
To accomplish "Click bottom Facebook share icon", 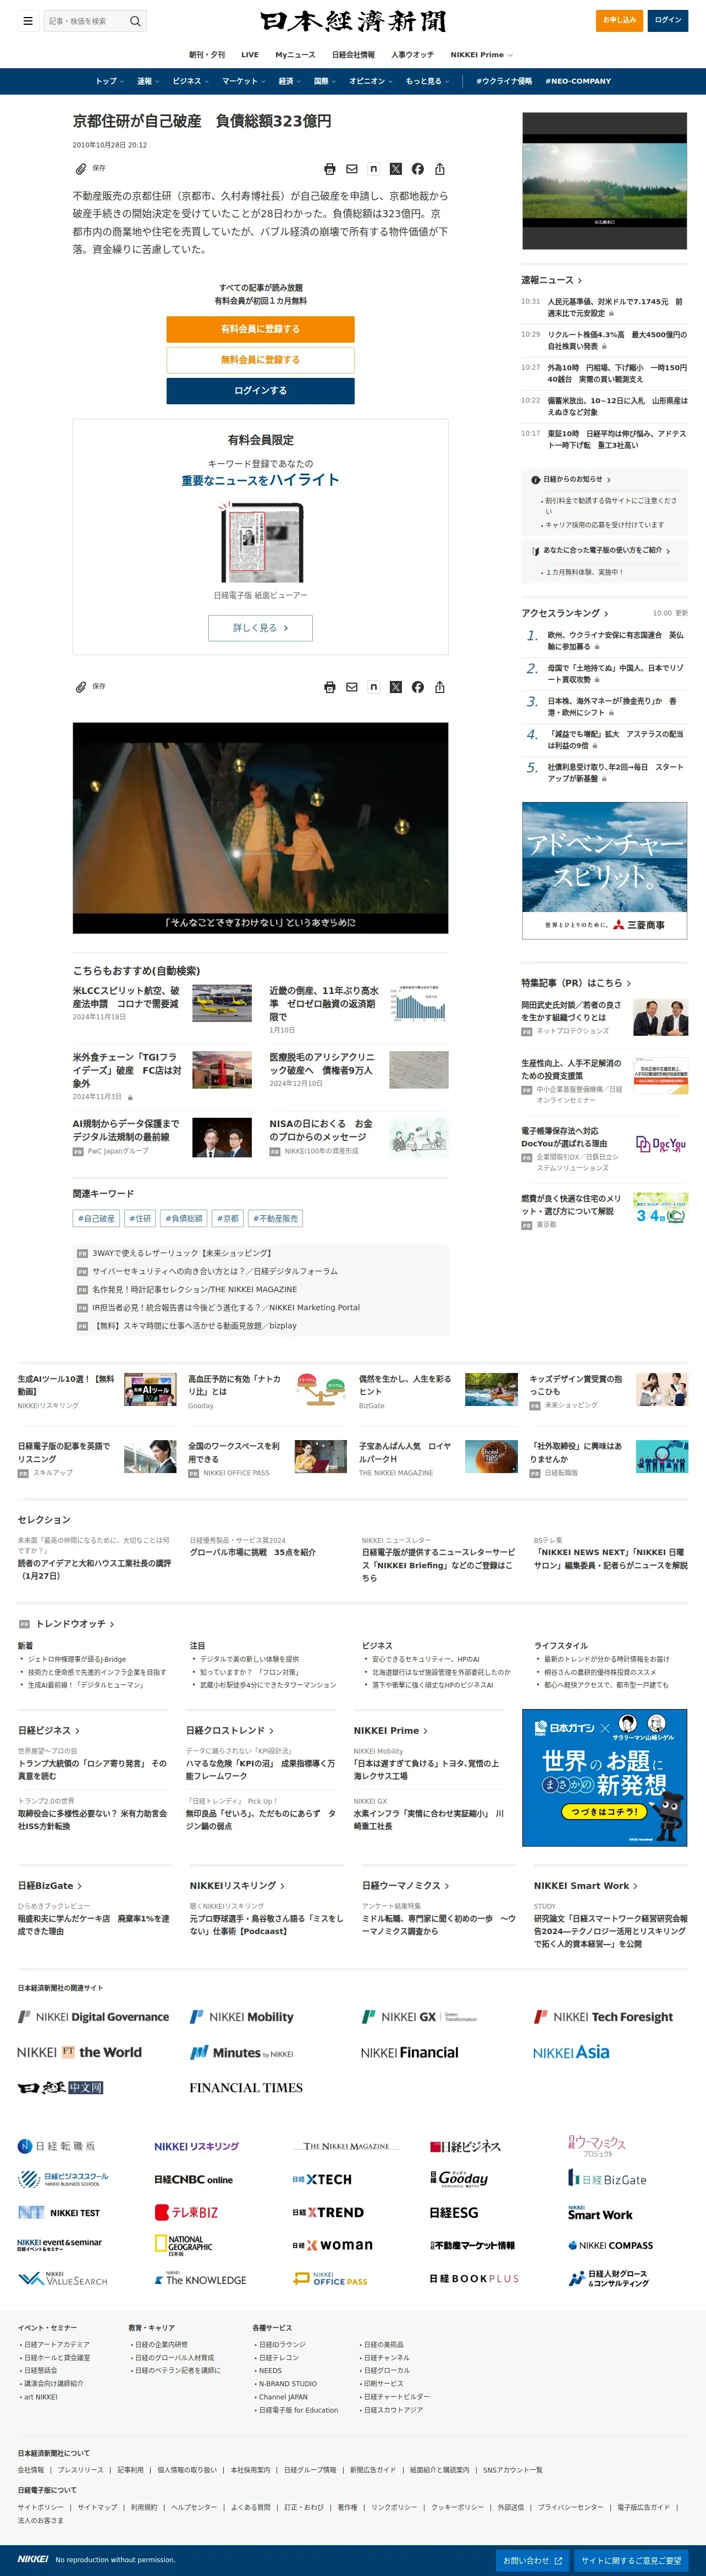I will (x=418, y=687).
